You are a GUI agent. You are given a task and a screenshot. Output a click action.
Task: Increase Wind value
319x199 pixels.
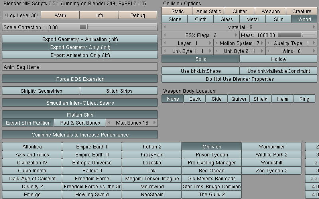[x=314, y=51]
